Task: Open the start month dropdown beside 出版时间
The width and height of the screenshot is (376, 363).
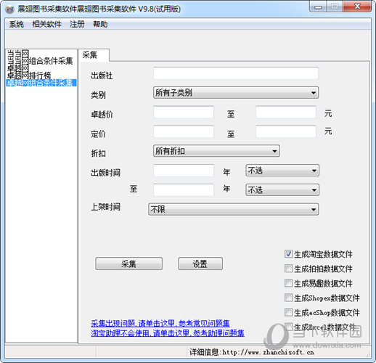Action: pyautogui.click(x=282, y=171)
